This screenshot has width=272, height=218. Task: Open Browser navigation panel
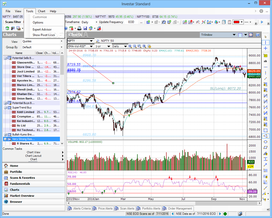34,202
